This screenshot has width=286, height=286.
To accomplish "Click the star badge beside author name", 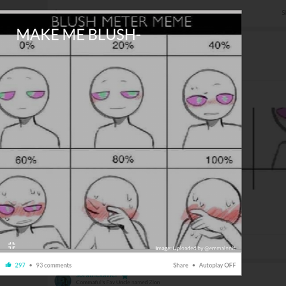I will point(125,276).
